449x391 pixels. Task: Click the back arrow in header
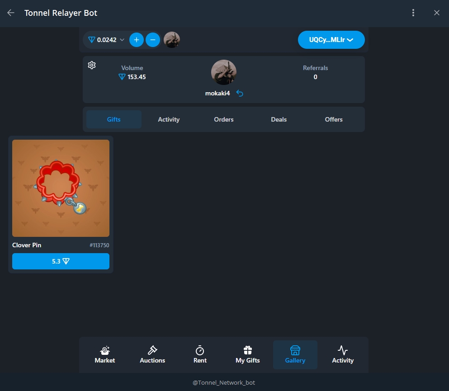pyautogui.click(x=11, y=13)
